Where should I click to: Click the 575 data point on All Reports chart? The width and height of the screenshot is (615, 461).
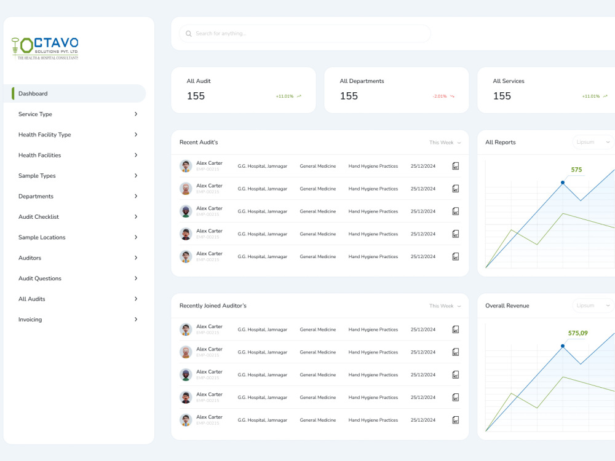pos(563,183)
